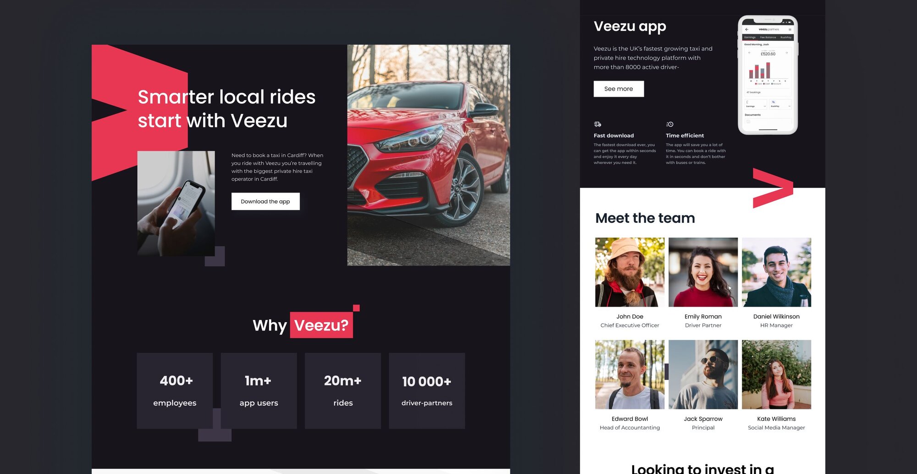Open the RushPay tab in phone mockup
The width and height of the screenshot is (917, 474).
786,37
